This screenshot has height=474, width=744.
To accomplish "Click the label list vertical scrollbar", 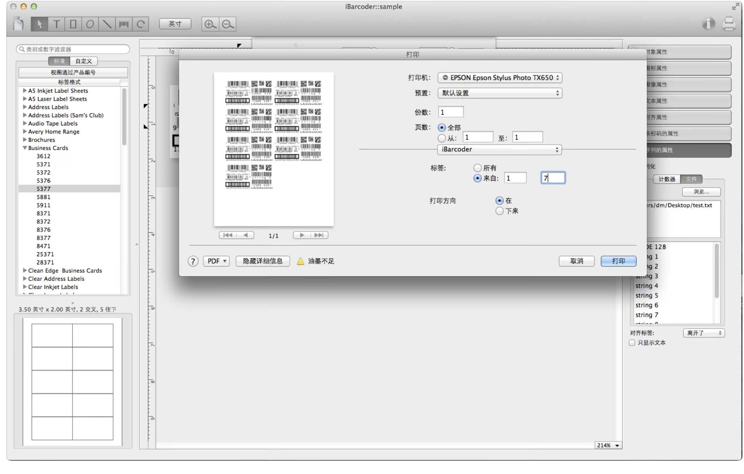I will pos(124,118).
